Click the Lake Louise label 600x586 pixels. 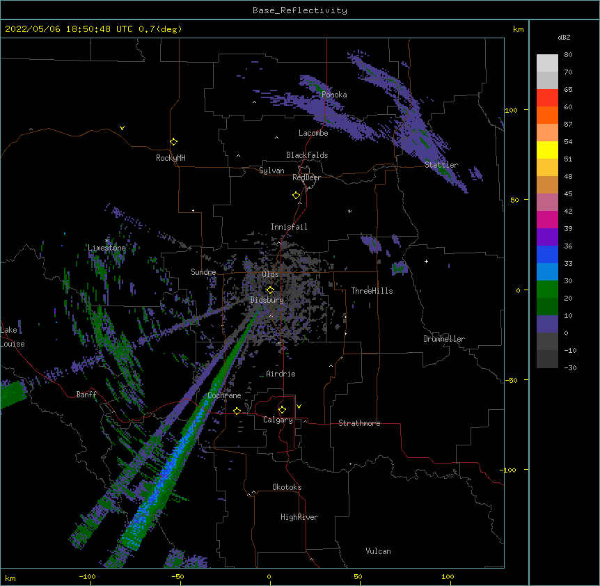point(13,337)
